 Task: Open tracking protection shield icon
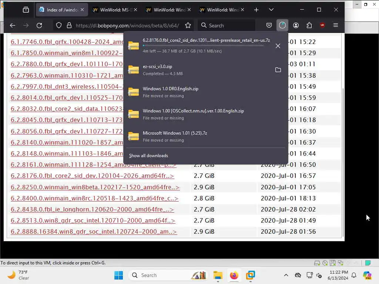tap(59, 26)
